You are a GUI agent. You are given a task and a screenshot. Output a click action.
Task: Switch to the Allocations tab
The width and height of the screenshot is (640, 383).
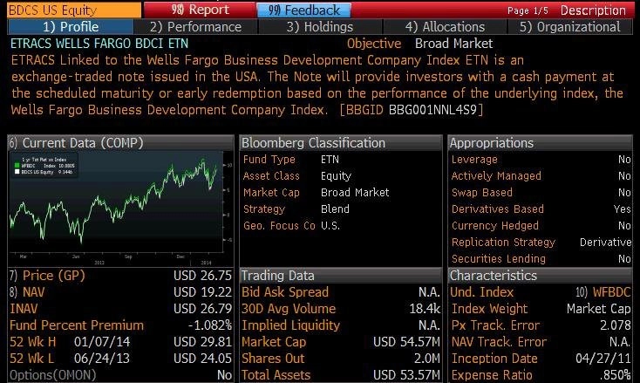445,27
